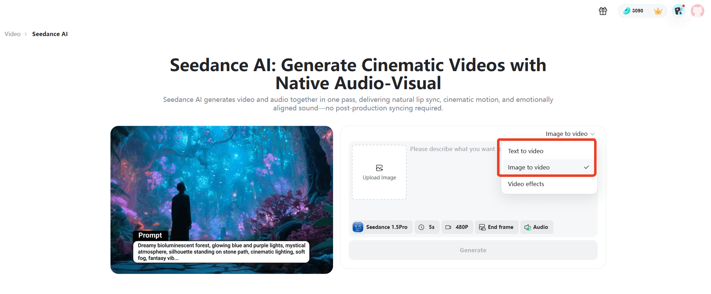
Task: Open the 480P resolution dropdown
Action: (457, 227)
